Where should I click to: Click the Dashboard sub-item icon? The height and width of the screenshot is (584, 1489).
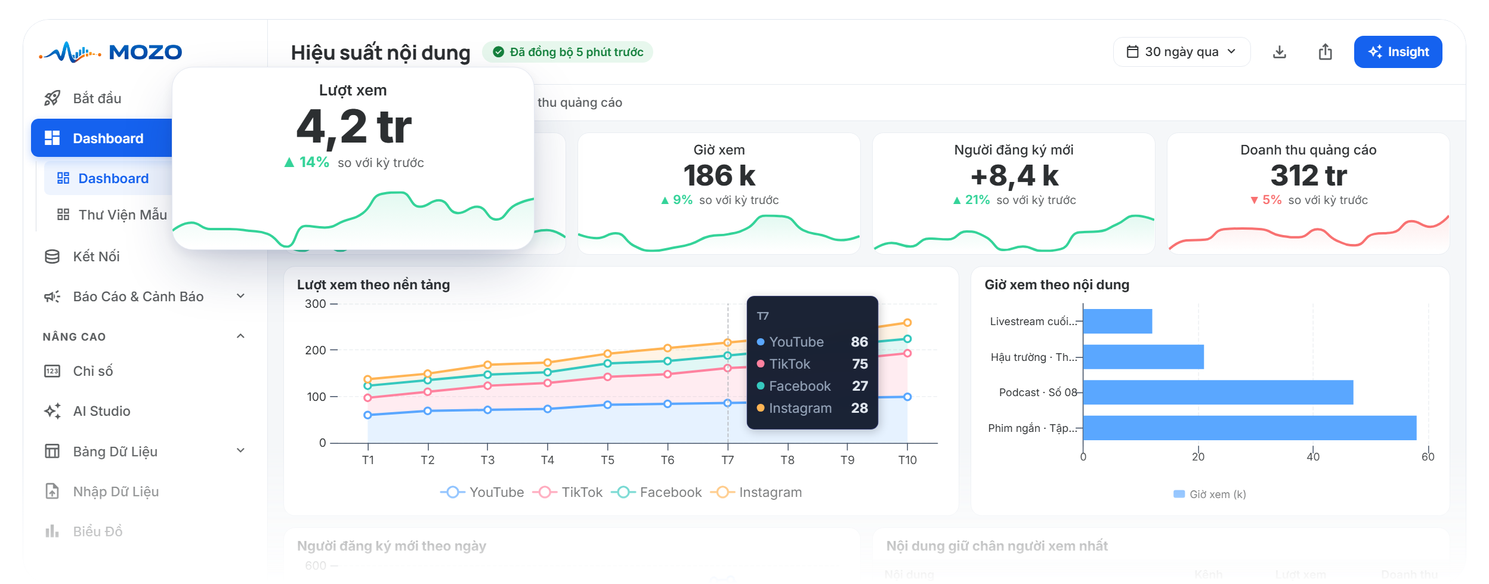(63, 178)
